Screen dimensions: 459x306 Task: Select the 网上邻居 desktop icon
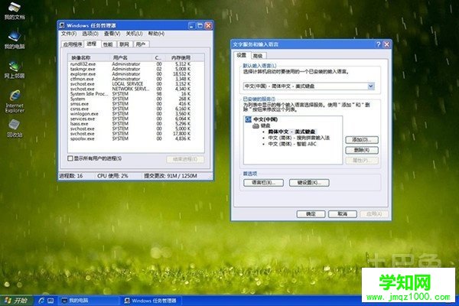pyautogui.click(x=14, y=70)
